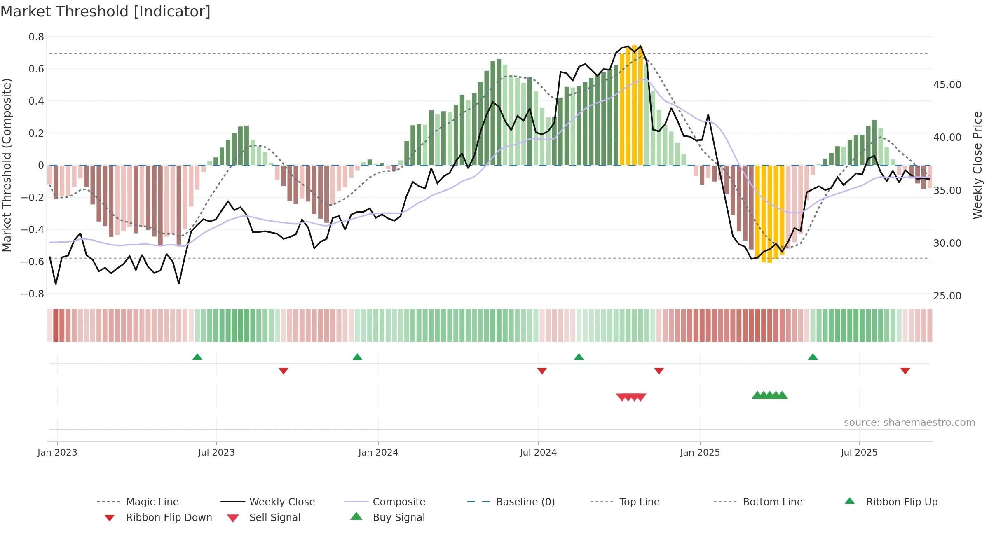The image size is (989, 556).
Task: Click the 0.8 left axis tick label
Action: 36,37
